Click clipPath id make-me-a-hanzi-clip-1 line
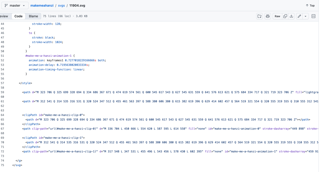 point(53,138)
